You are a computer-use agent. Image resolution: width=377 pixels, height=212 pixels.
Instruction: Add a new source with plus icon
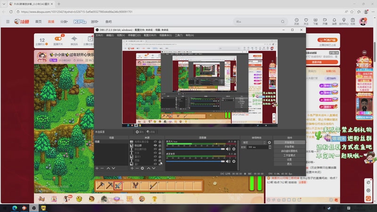pos(132,168)
